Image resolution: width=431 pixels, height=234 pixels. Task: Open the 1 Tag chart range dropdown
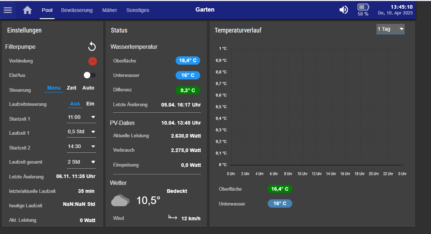(390, 29)
